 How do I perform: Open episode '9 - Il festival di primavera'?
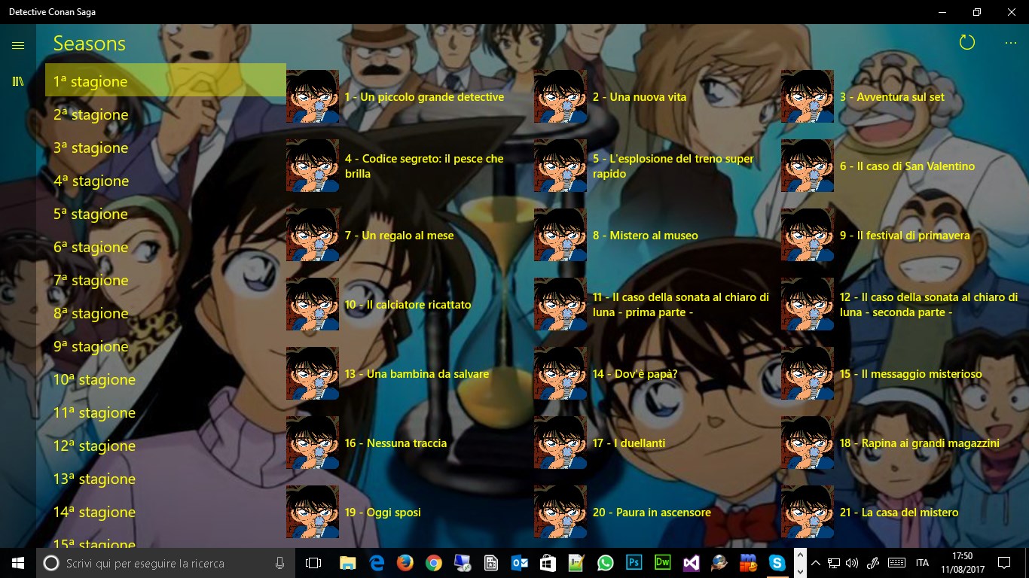pos(902,235)
